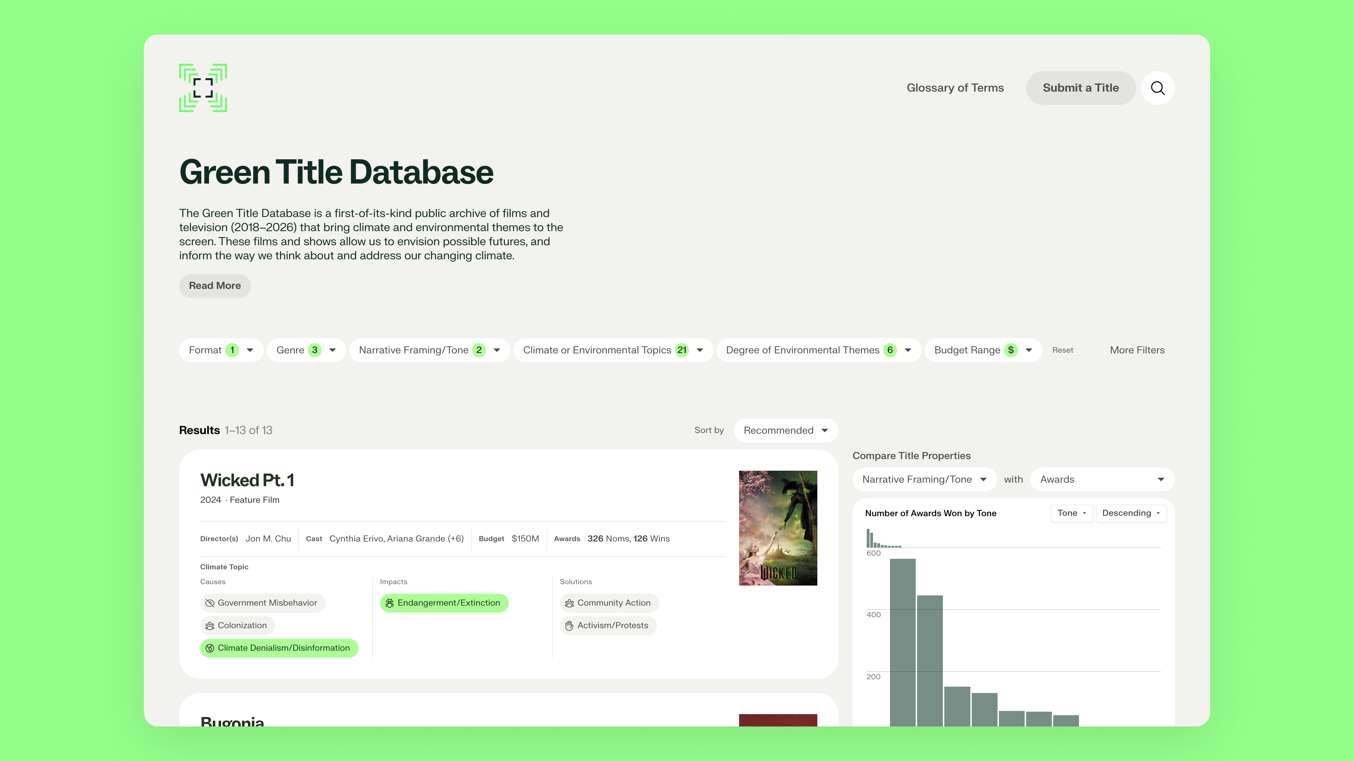
Task: Toggle the Community Action solution tag
Action: [609, 603]
